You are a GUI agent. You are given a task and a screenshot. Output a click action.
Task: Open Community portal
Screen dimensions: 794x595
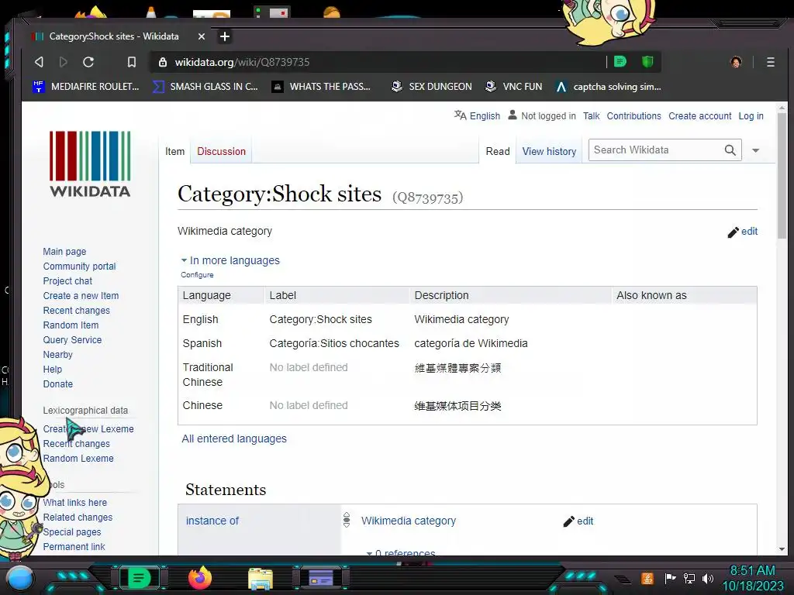coord(79,267)
